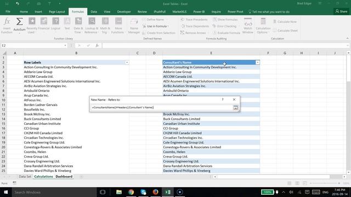The width and height of the screenshot is (351, 197).
Task: Show hidden system tray icons
Action: point(284,192)
